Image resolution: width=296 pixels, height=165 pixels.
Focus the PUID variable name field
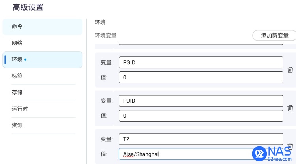pyautogui.click(x=201, y=101)
